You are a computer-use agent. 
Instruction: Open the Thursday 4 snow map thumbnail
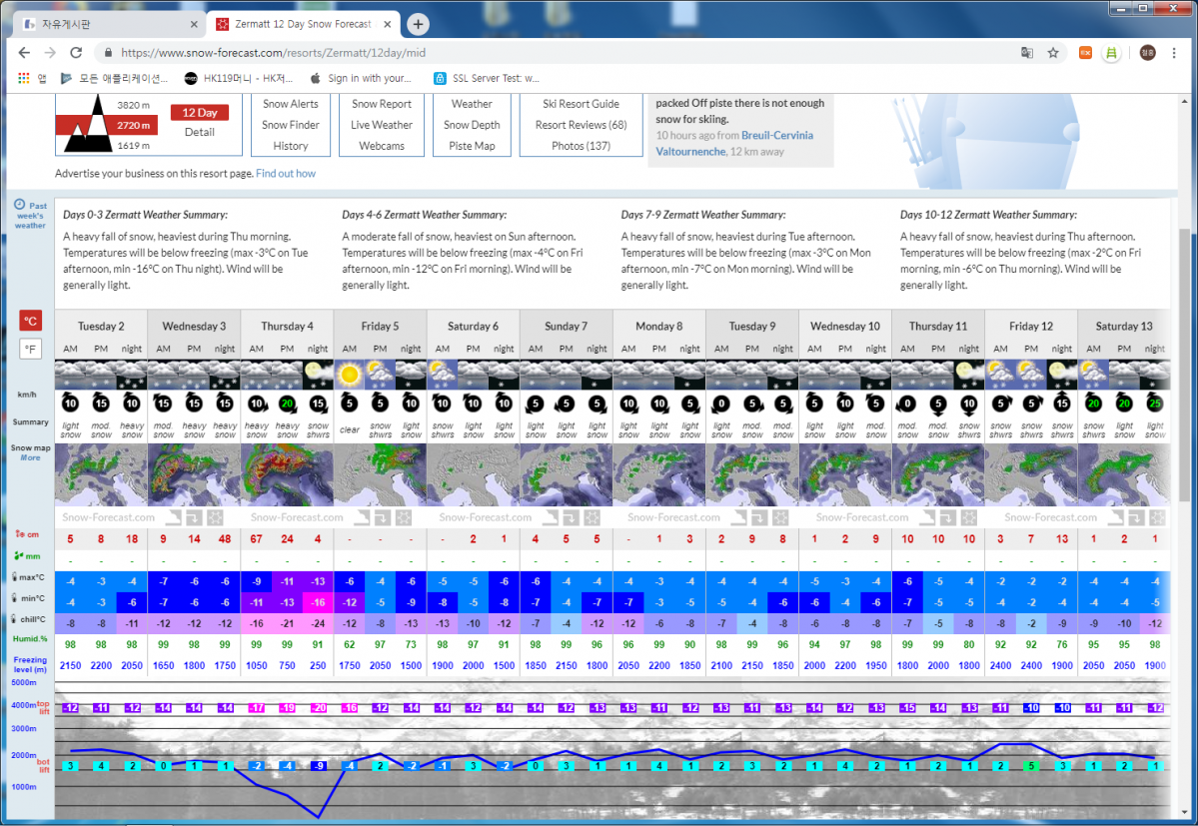tap(288, 476)
